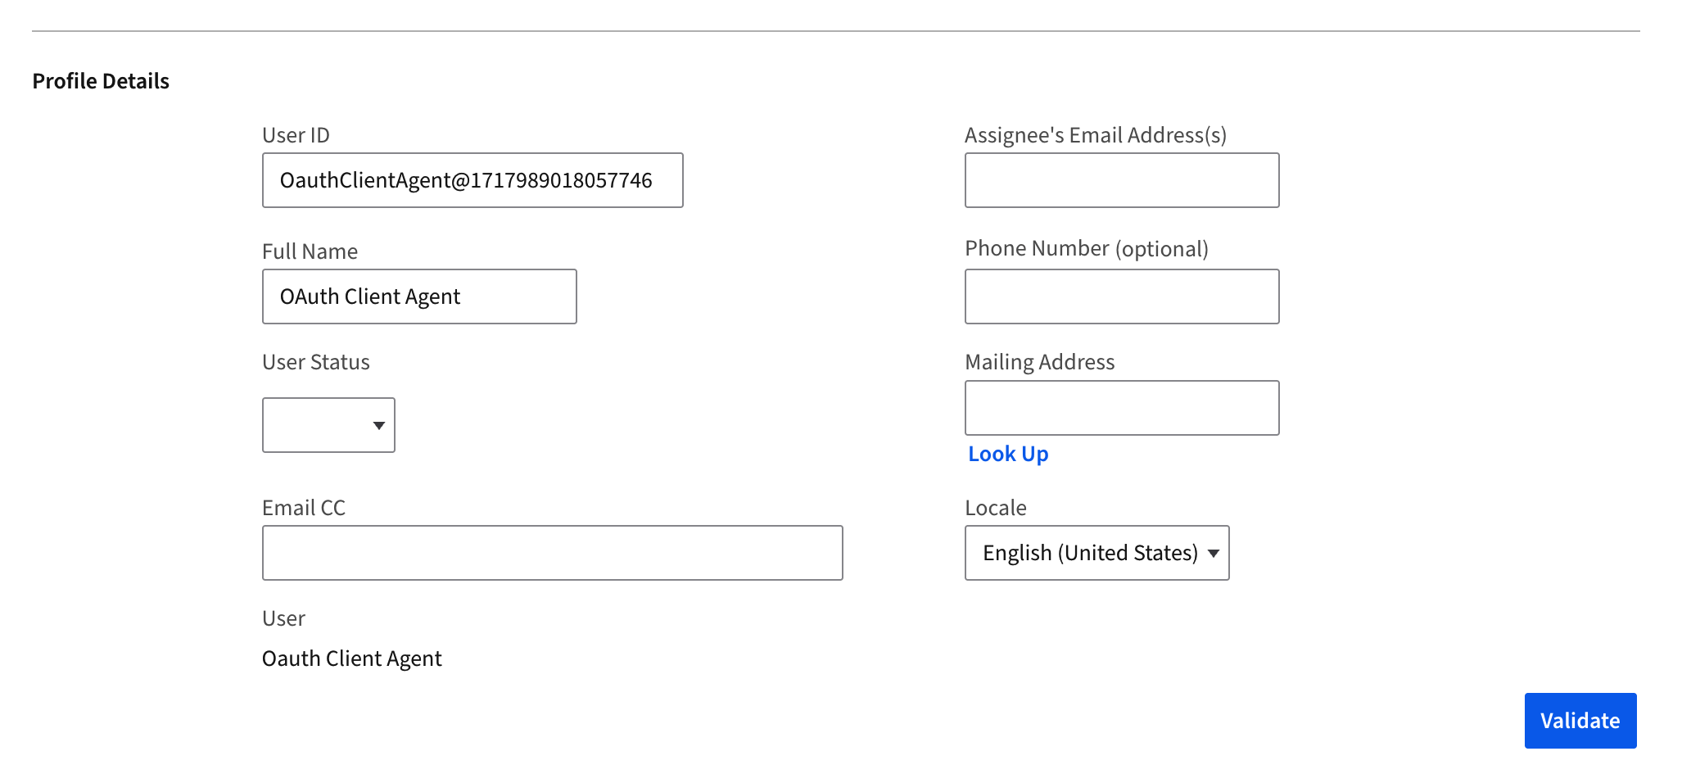Click the Locale dropdown chevron
1682x783 pixels.
click(1214, 553)
